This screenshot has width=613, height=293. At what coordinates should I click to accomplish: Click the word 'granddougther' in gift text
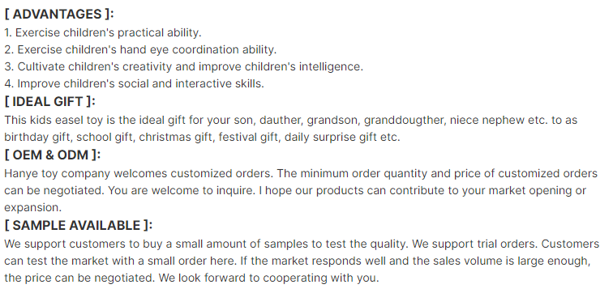(405, 120)
